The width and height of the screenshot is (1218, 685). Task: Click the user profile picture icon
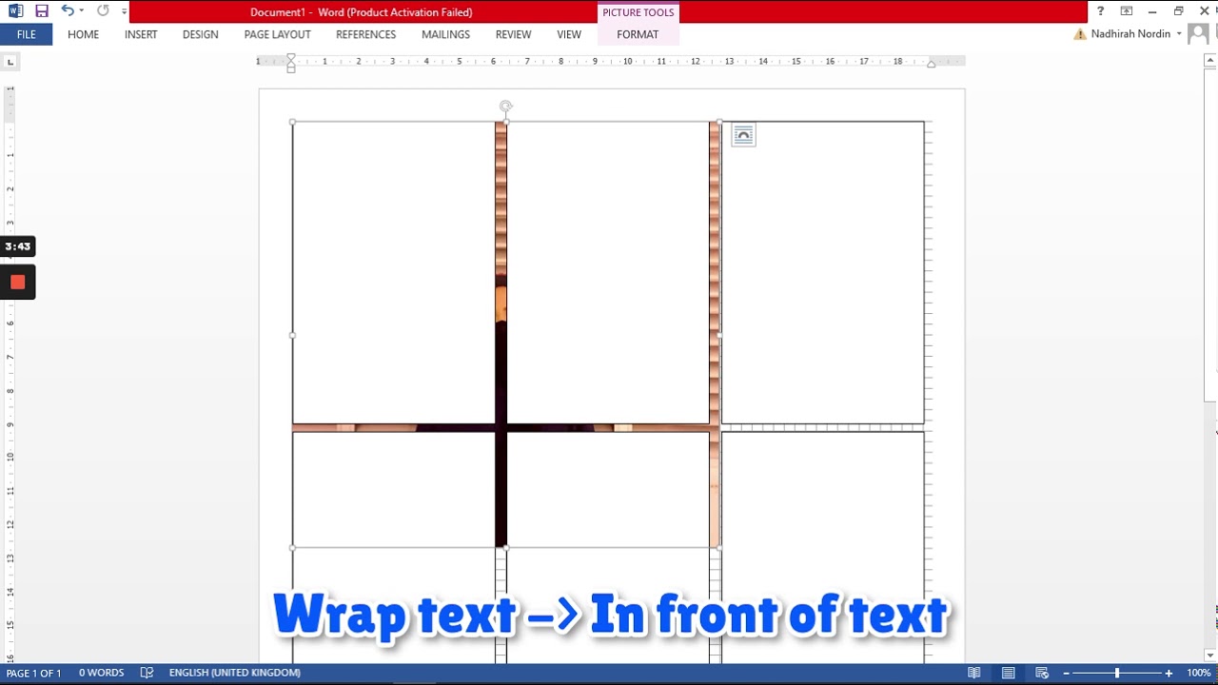[1199, 34]
